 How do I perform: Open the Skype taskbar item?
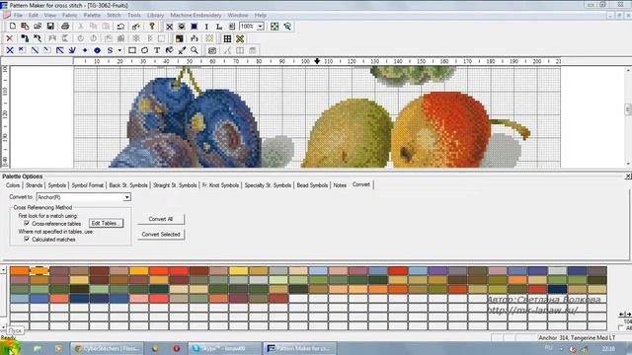coord(224,348)
